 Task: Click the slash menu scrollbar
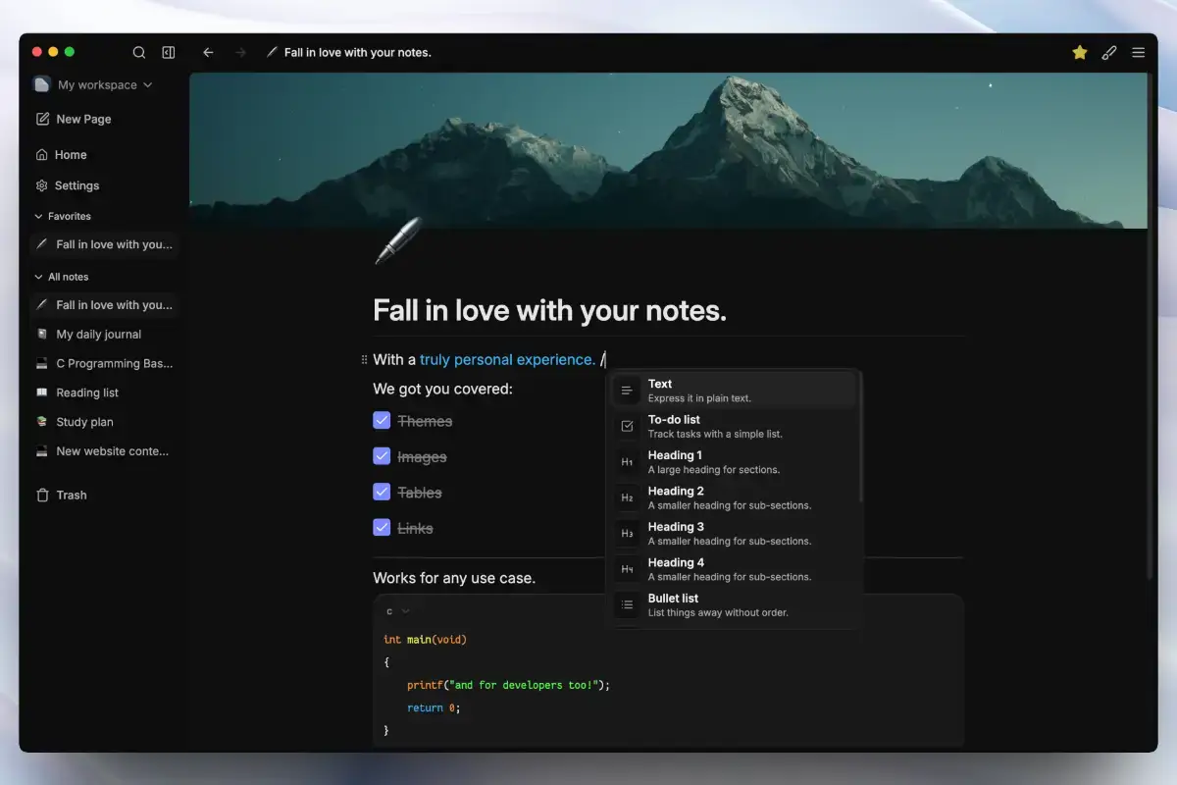860,442
